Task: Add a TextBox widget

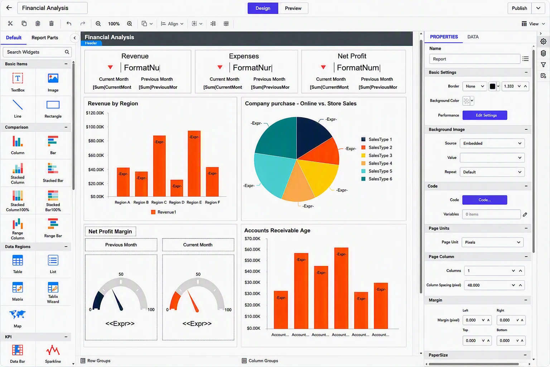Action: (x=18, y=82)
